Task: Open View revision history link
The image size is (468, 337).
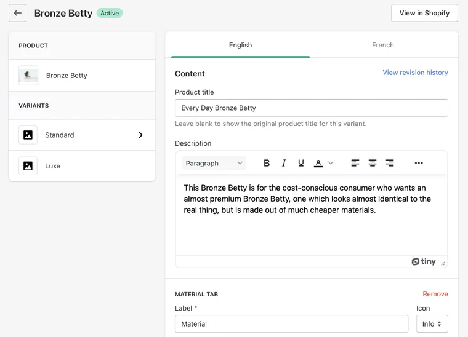Action: [415, 73]
